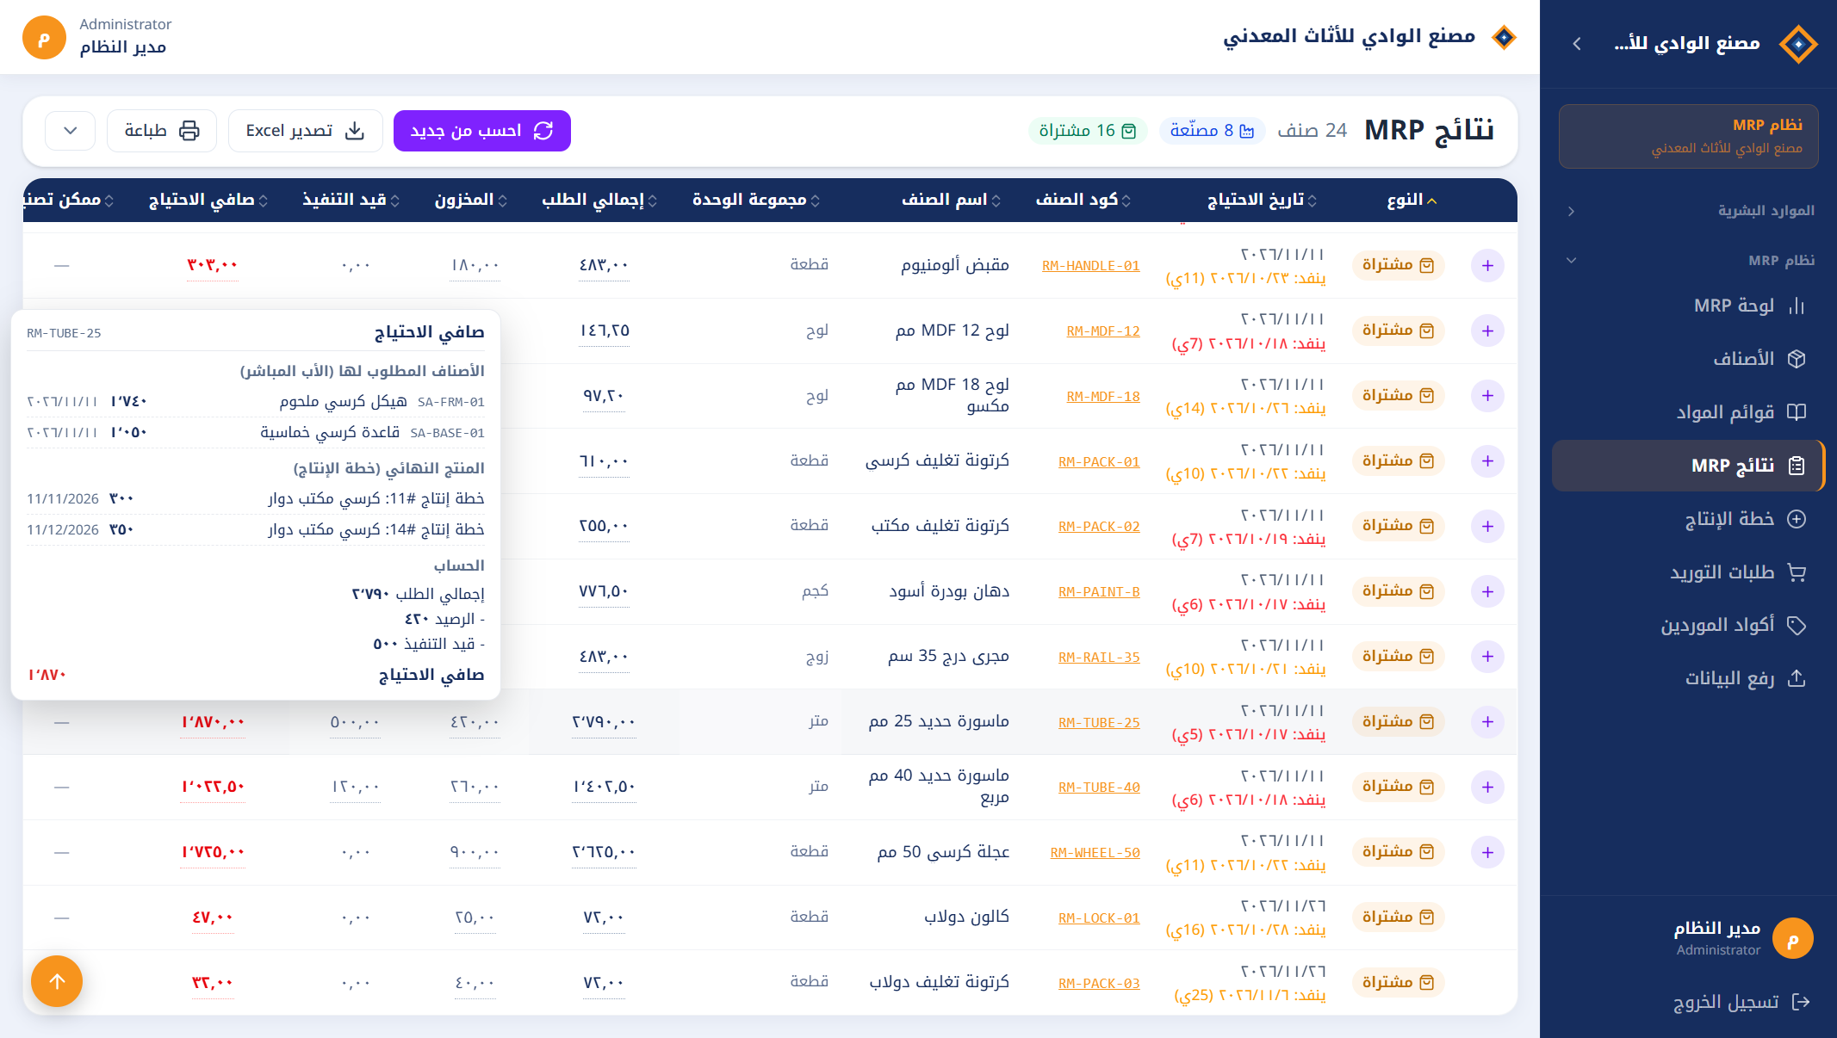1837x1038 pixels.
Task: Open رفع البيانات data upload
Action: [1688, 679]
